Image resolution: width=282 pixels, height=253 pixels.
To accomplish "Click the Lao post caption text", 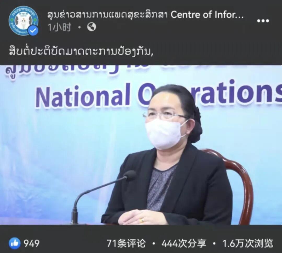I will coord(81,51).
